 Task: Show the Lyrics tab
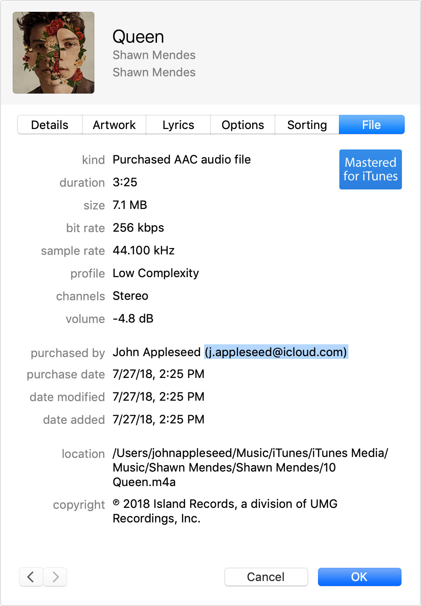point(178,125)
